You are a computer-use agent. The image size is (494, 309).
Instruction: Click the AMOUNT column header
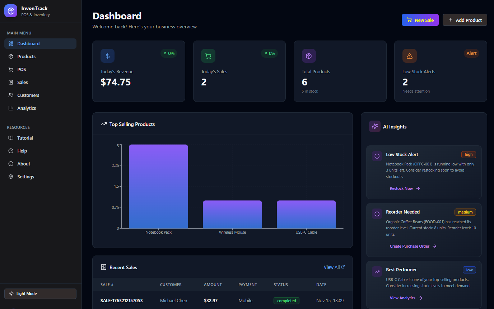(213, 285)
